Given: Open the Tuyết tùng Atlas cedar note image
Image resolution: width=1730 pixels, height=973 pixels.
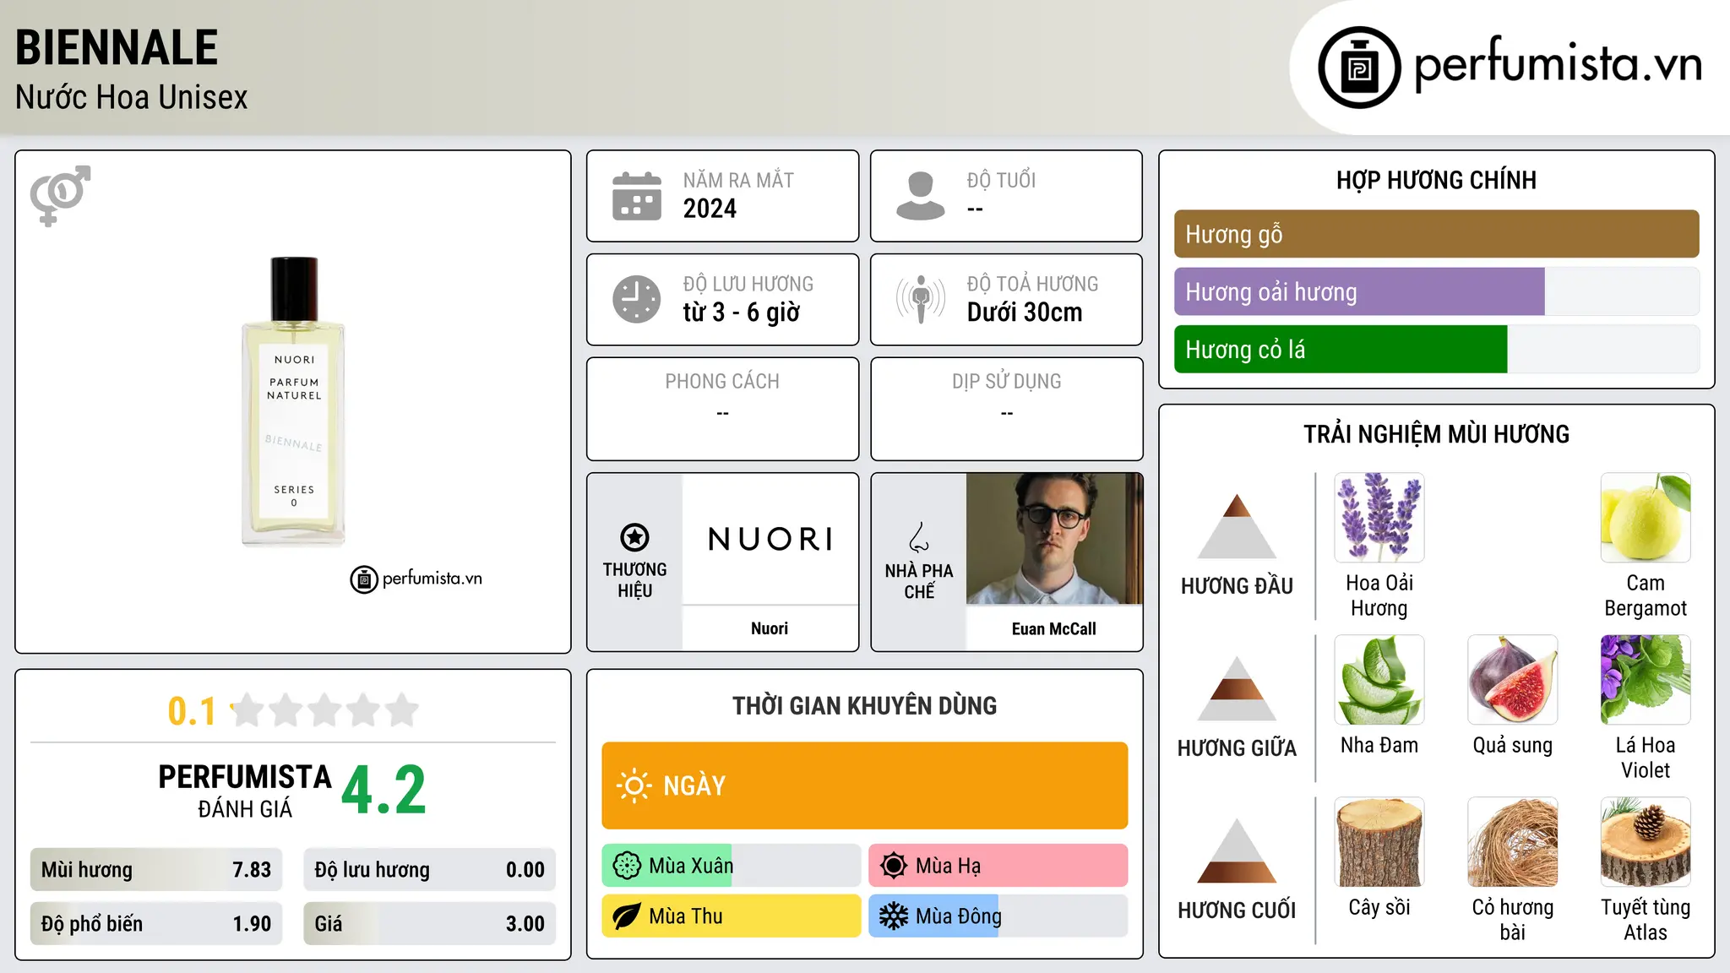Looking at the screenshot, I should pos(1646,842).
